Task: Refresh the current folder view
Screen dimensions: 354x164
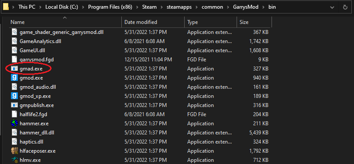Action: pyautogui.click(x=345, y=7)
